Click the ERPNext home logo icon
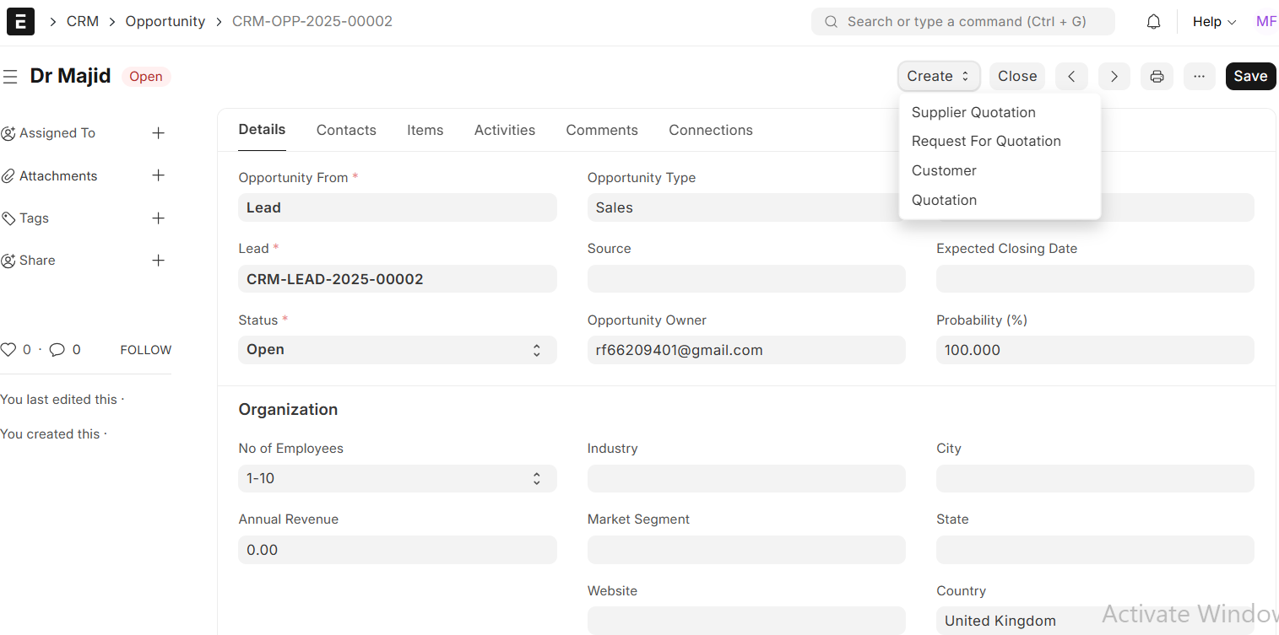 [20, 21]
